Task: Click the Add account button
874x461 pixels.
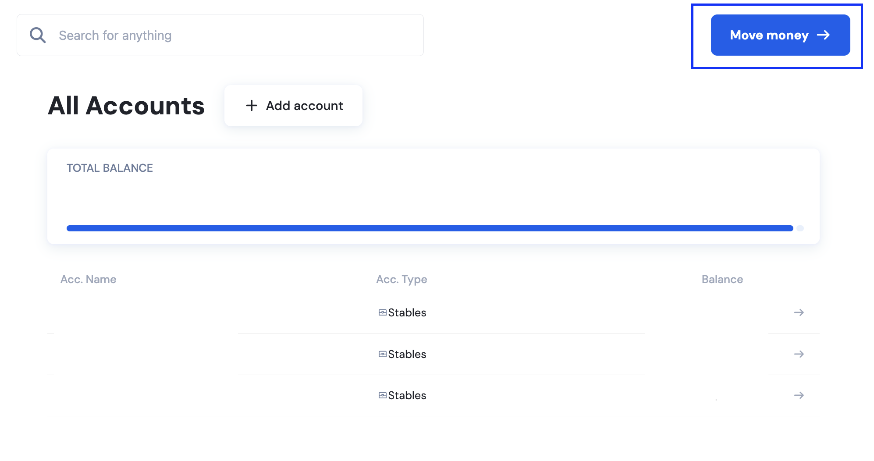Action: (x=293, y=106)
